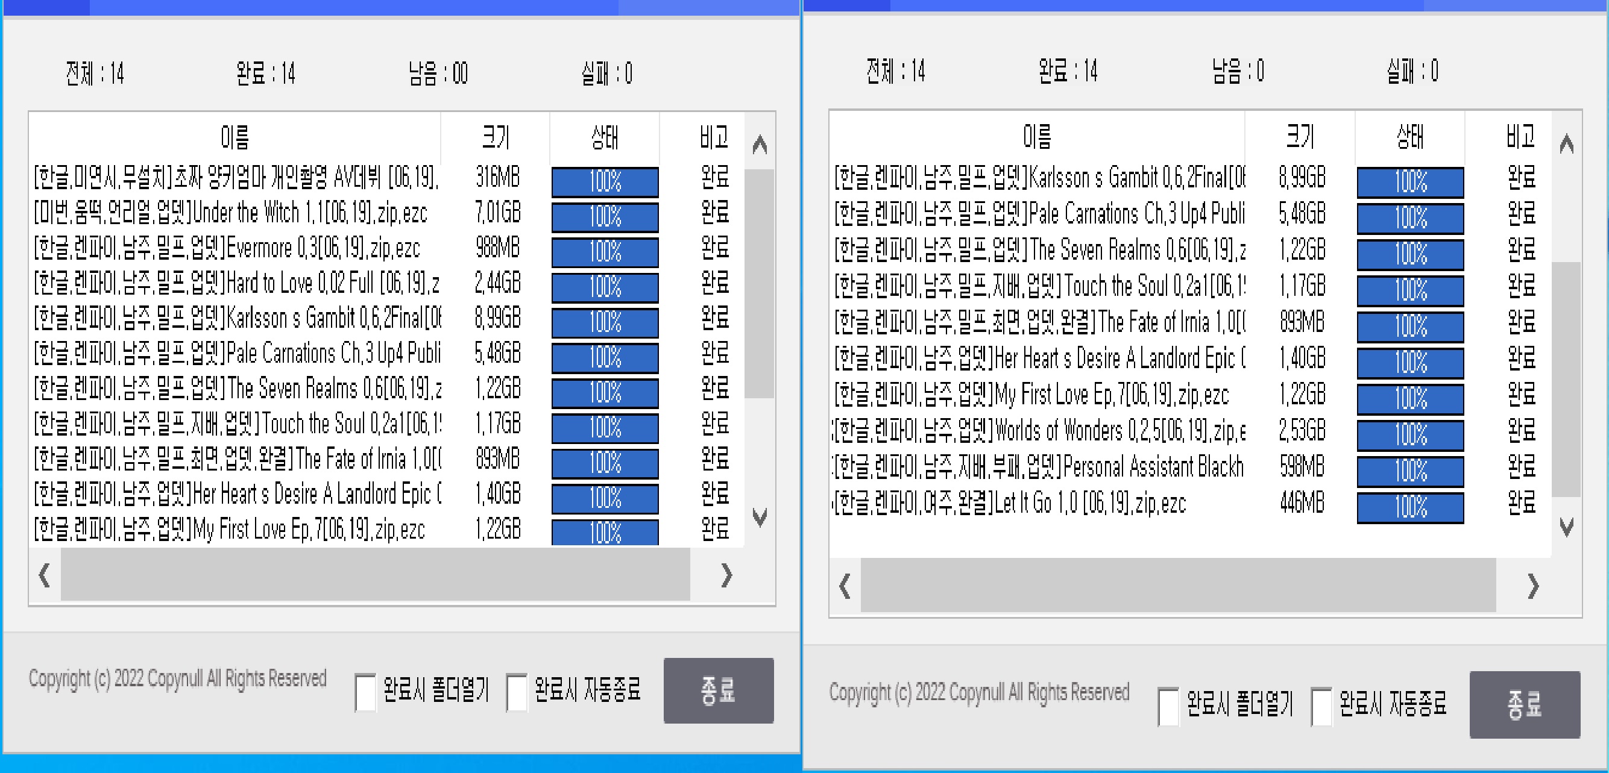The height and width of the screenshot is (773, 1609).
Task: Toggle 완료시 자동종료 checkbox in right window
Action: pyautogui.click(x=1321, y=706)
